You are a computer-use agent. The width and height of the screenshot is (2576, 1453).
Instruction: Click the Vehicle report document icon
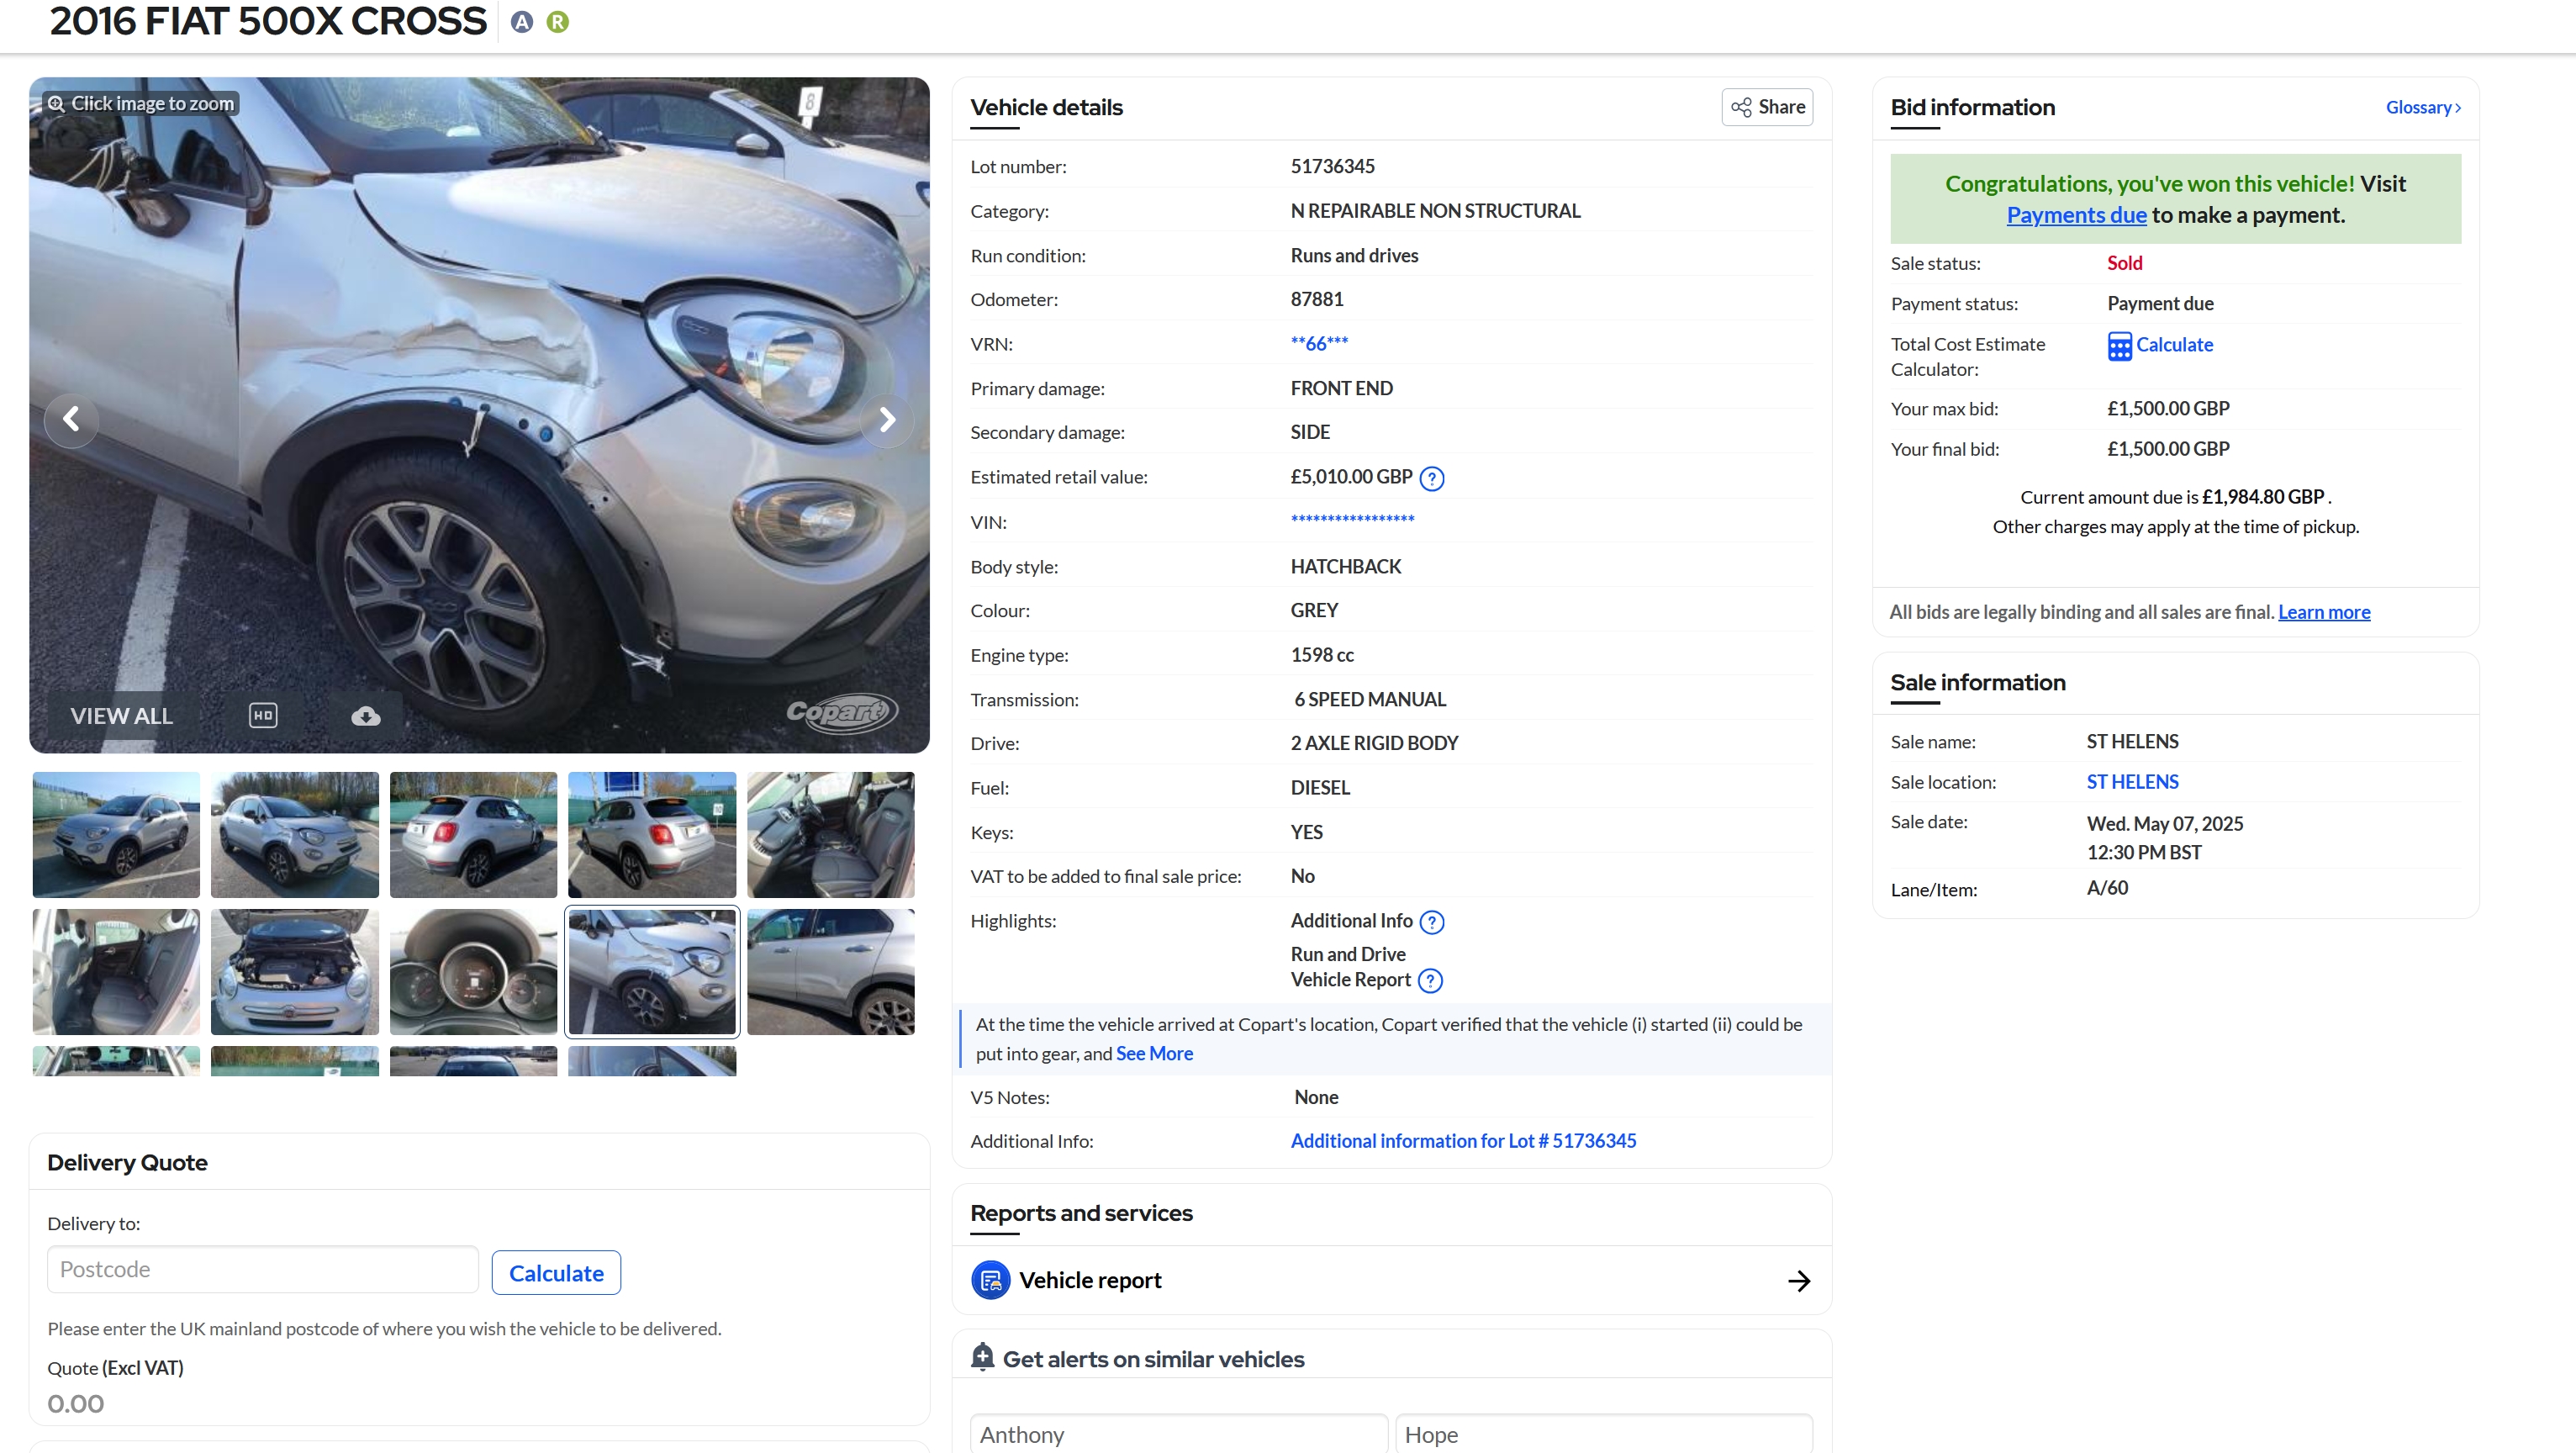click(990, 1280)
